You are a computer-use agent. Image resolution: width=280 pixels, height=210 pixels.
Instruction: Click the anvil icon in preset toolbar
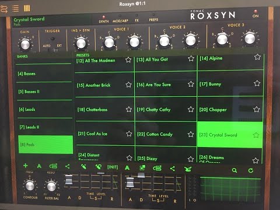coord(188,169)
